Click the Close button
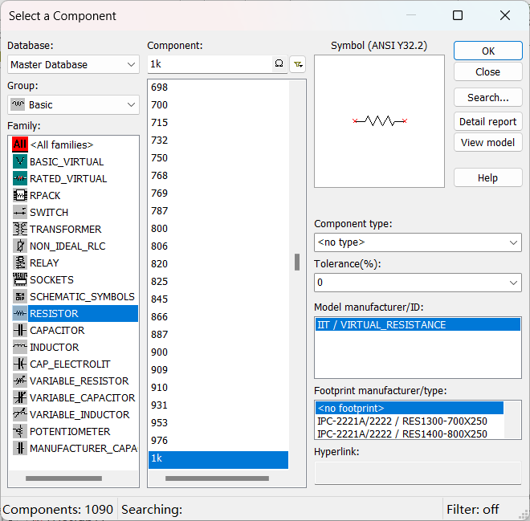This screenshot has width=530, height=521. tap(488, 72)
